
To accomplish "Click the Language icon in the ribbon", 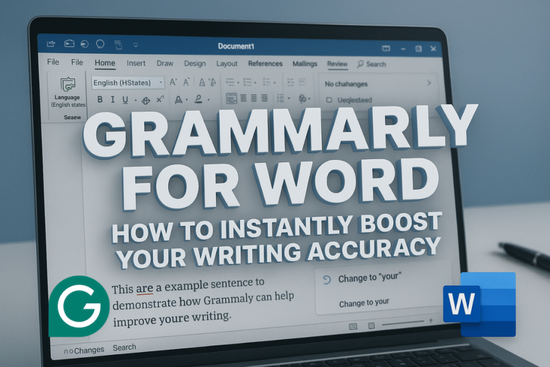I will coord(68,84).
